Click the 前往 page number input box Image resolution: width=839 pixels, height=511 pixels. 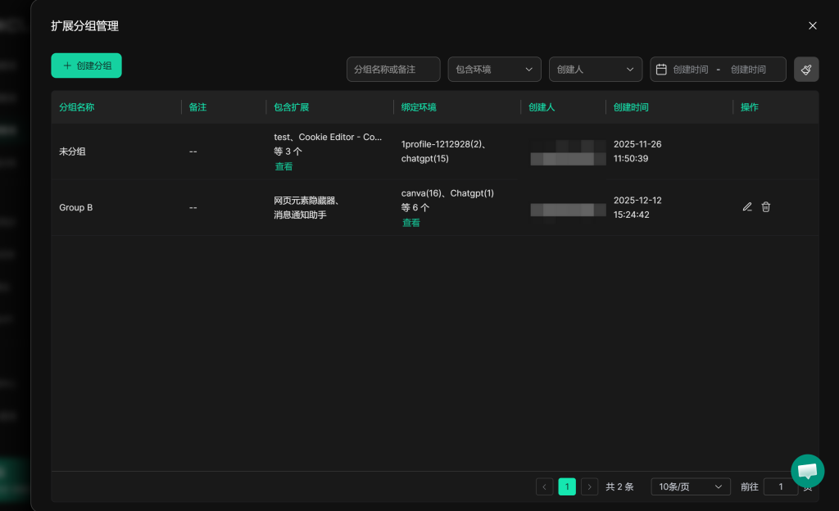click(780, 486)
